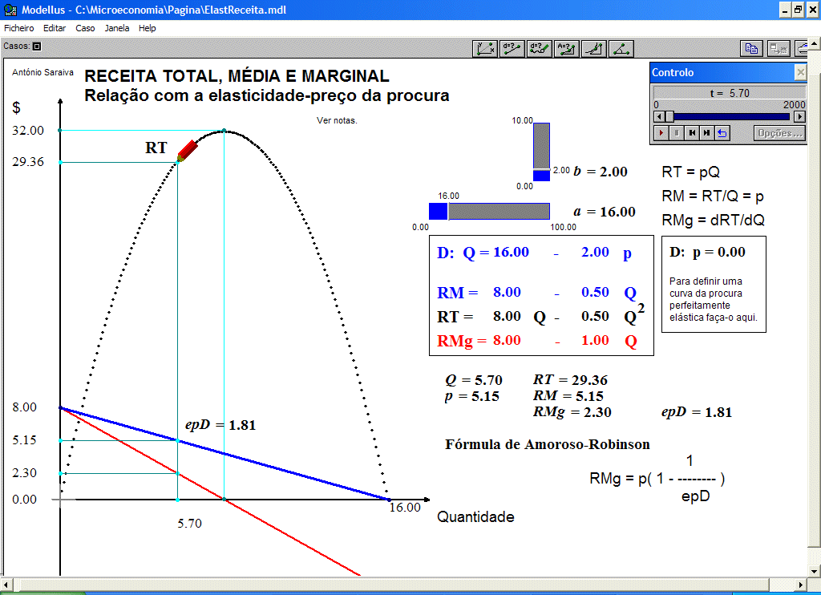The height and width of the screenshot is (595, 821).
Task: Select the coordinates measurement tool icon
Action: [x=485, y=48]
